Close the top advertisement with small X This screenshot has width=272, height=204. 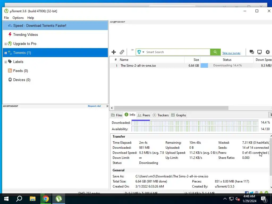pyautogui.click(x=114, y=22)
